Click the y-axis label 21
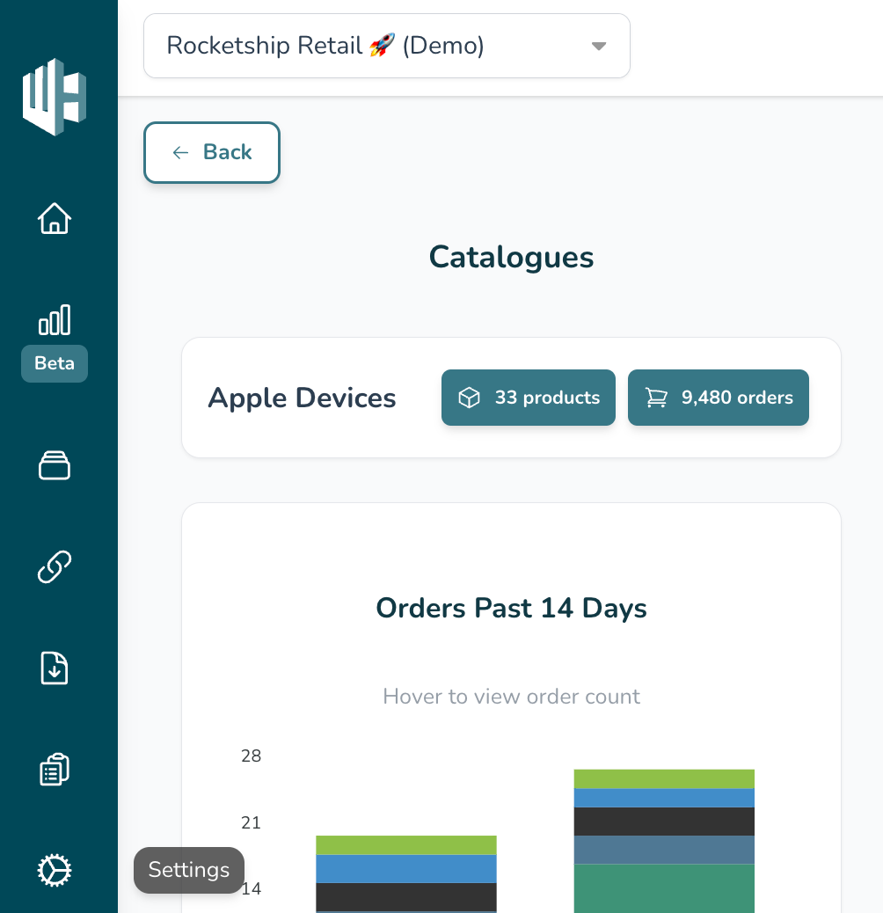The image size is (883, 913). click(252, 822)
